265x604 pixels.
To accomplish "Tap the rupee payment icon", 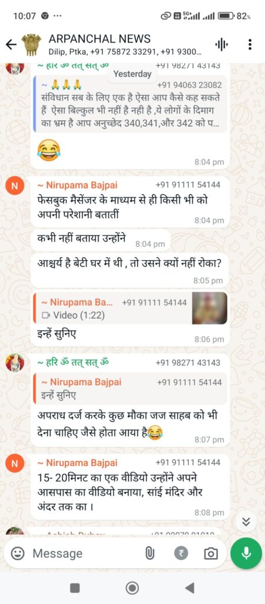I will [x=181, y=553].
